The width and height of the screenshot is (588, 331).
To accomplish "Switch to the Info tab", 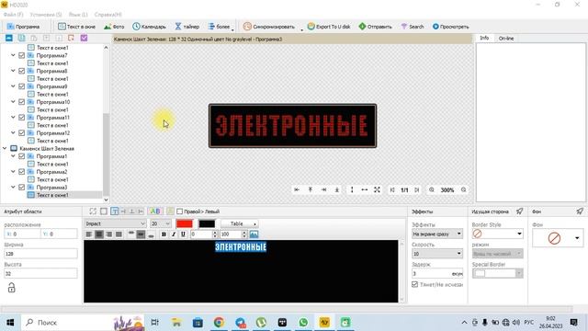I will 484,38.
